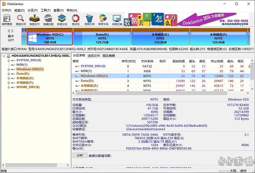Click partition table horizontal scroll right arrow
Image resolution: width=255 pixels, height=173 pixels.
[248, 93]
